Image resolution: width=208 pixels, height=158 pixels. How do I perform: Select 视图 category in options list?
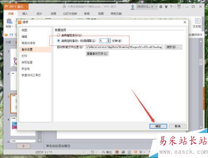(35, 30)
